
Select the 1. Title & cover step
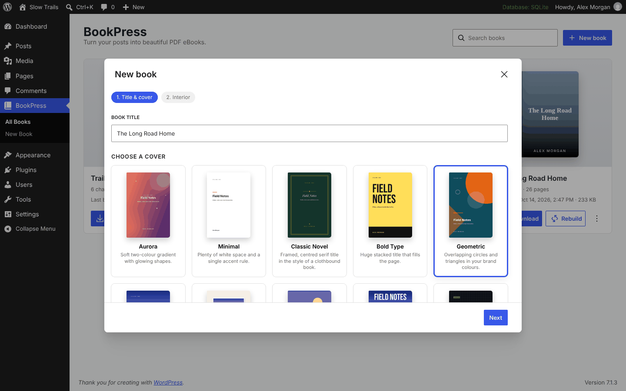pos(134,97)
